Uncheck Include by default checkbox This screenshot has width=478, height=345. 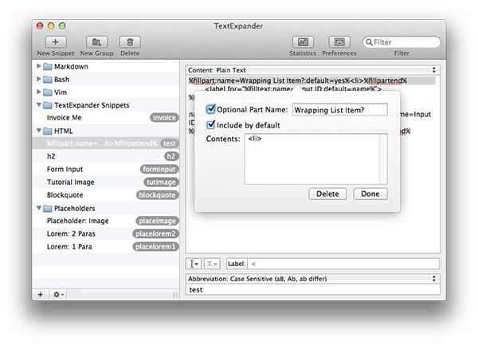tap(211, 124)
